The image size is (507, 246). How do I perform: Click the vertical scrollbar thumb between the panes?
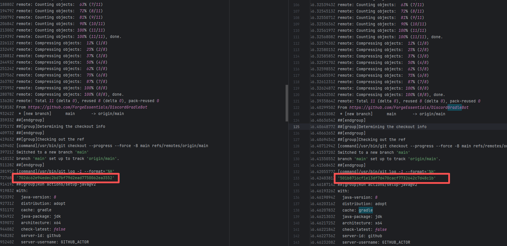click(x=287, y=103)
